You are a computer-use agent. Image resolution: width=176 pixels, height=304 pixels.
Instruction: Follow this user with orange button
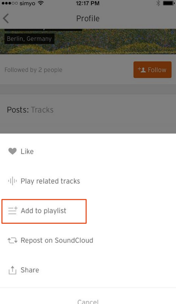coord(152,70)
